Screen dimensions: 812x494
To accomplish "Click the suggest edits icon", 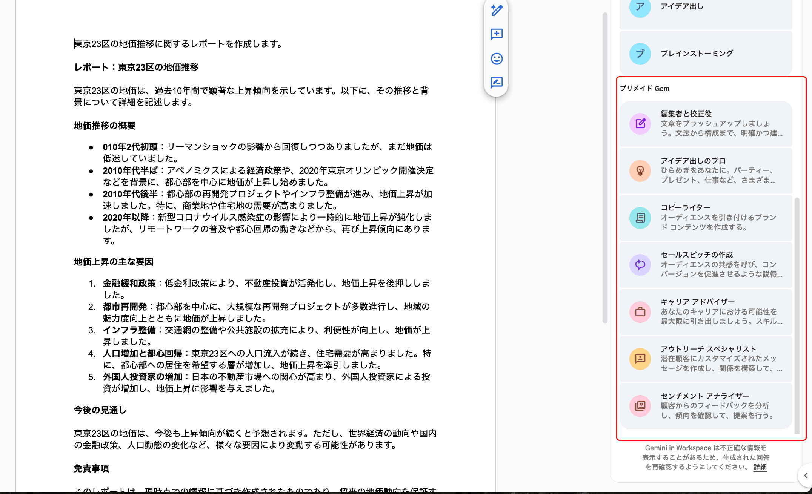I will (x=497, y=83).
